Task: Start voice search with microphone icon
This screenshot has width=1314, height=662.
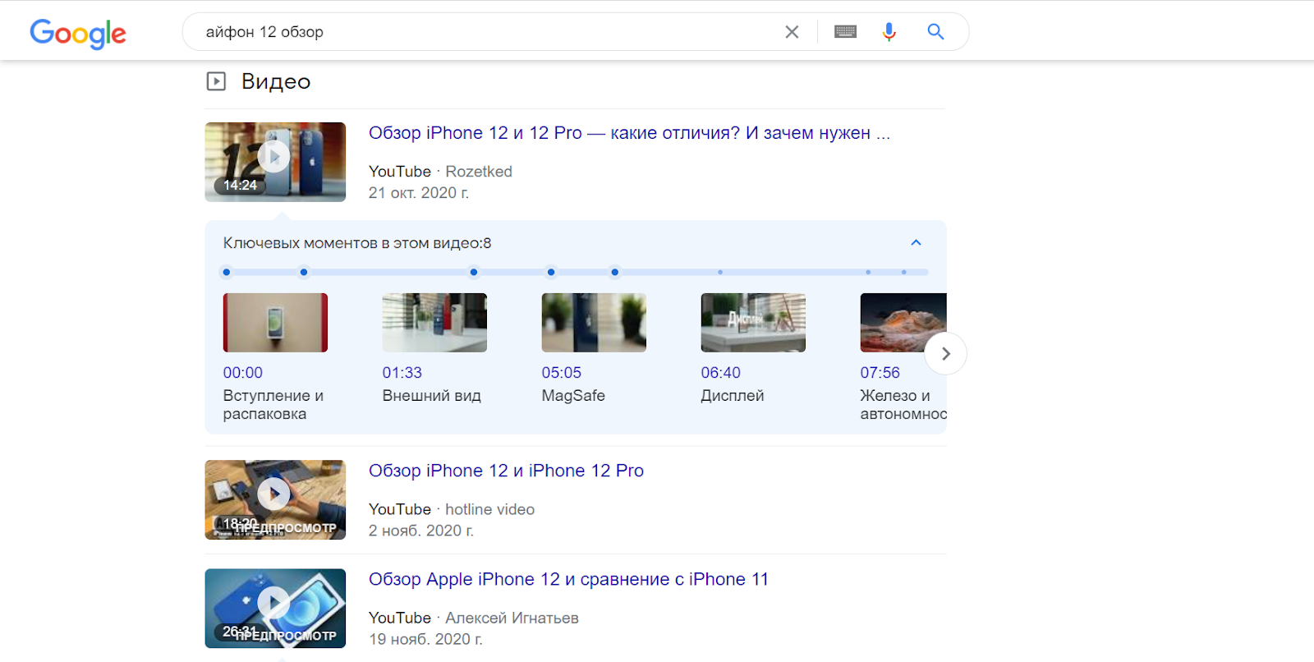Action: 889,32
